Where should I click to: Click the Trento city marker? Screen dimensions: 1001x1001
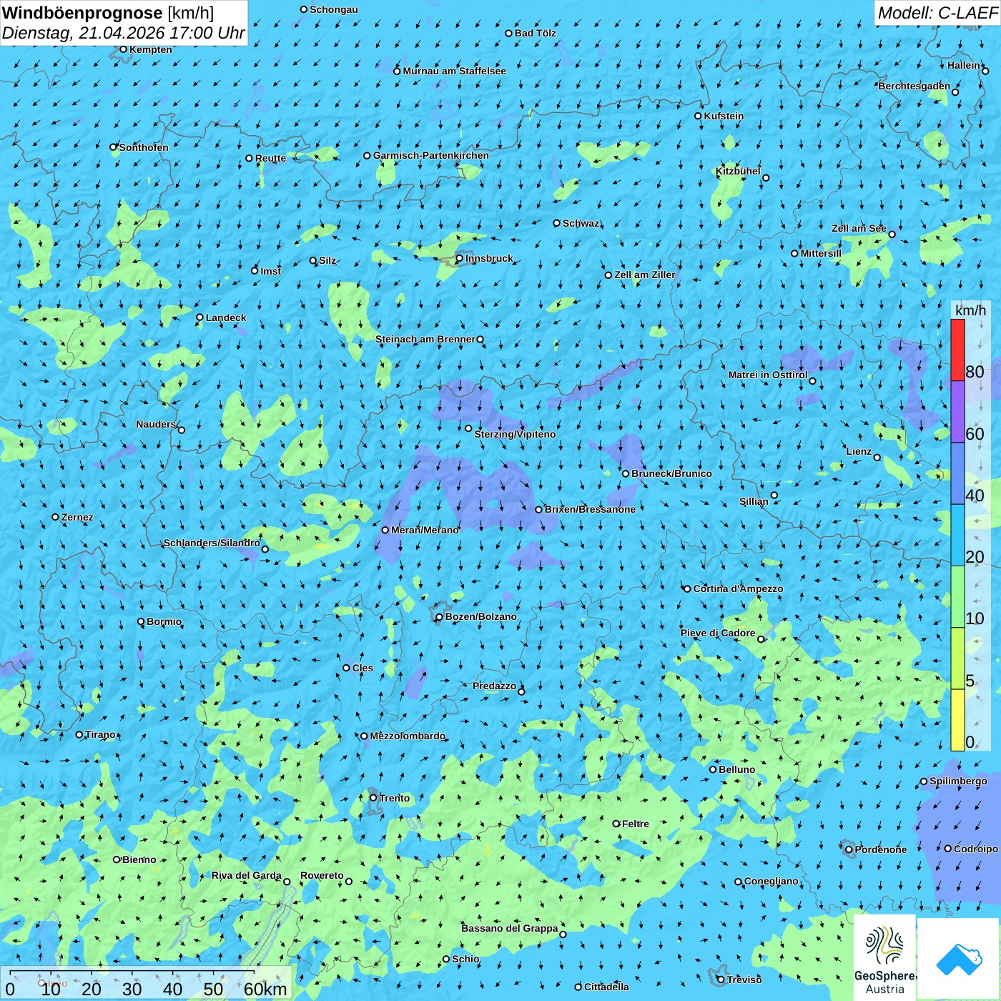[373, 798]
